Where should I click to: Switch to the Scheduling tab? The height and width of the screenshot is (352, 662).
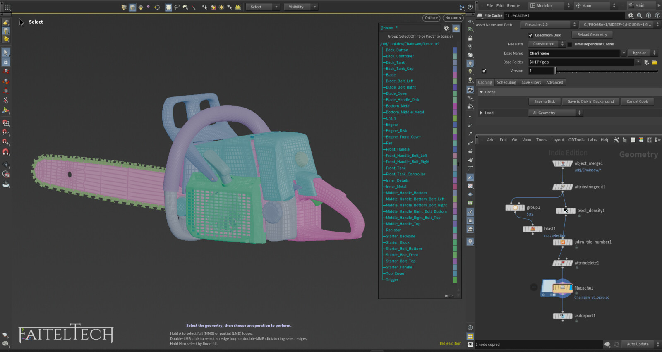click(x=506, y=82)
